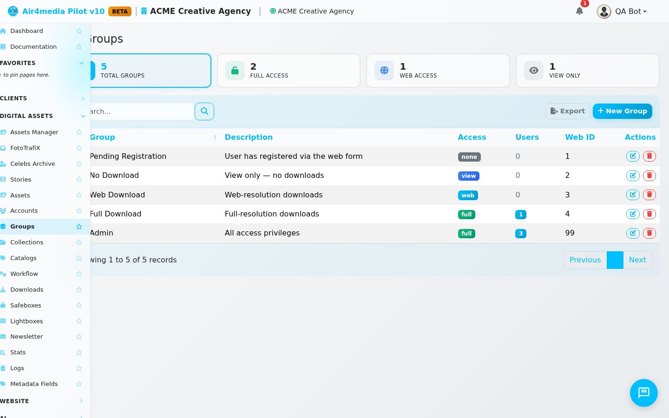Delete the Pending Registration group
The image size is (669, 418).
pos(649,157)
